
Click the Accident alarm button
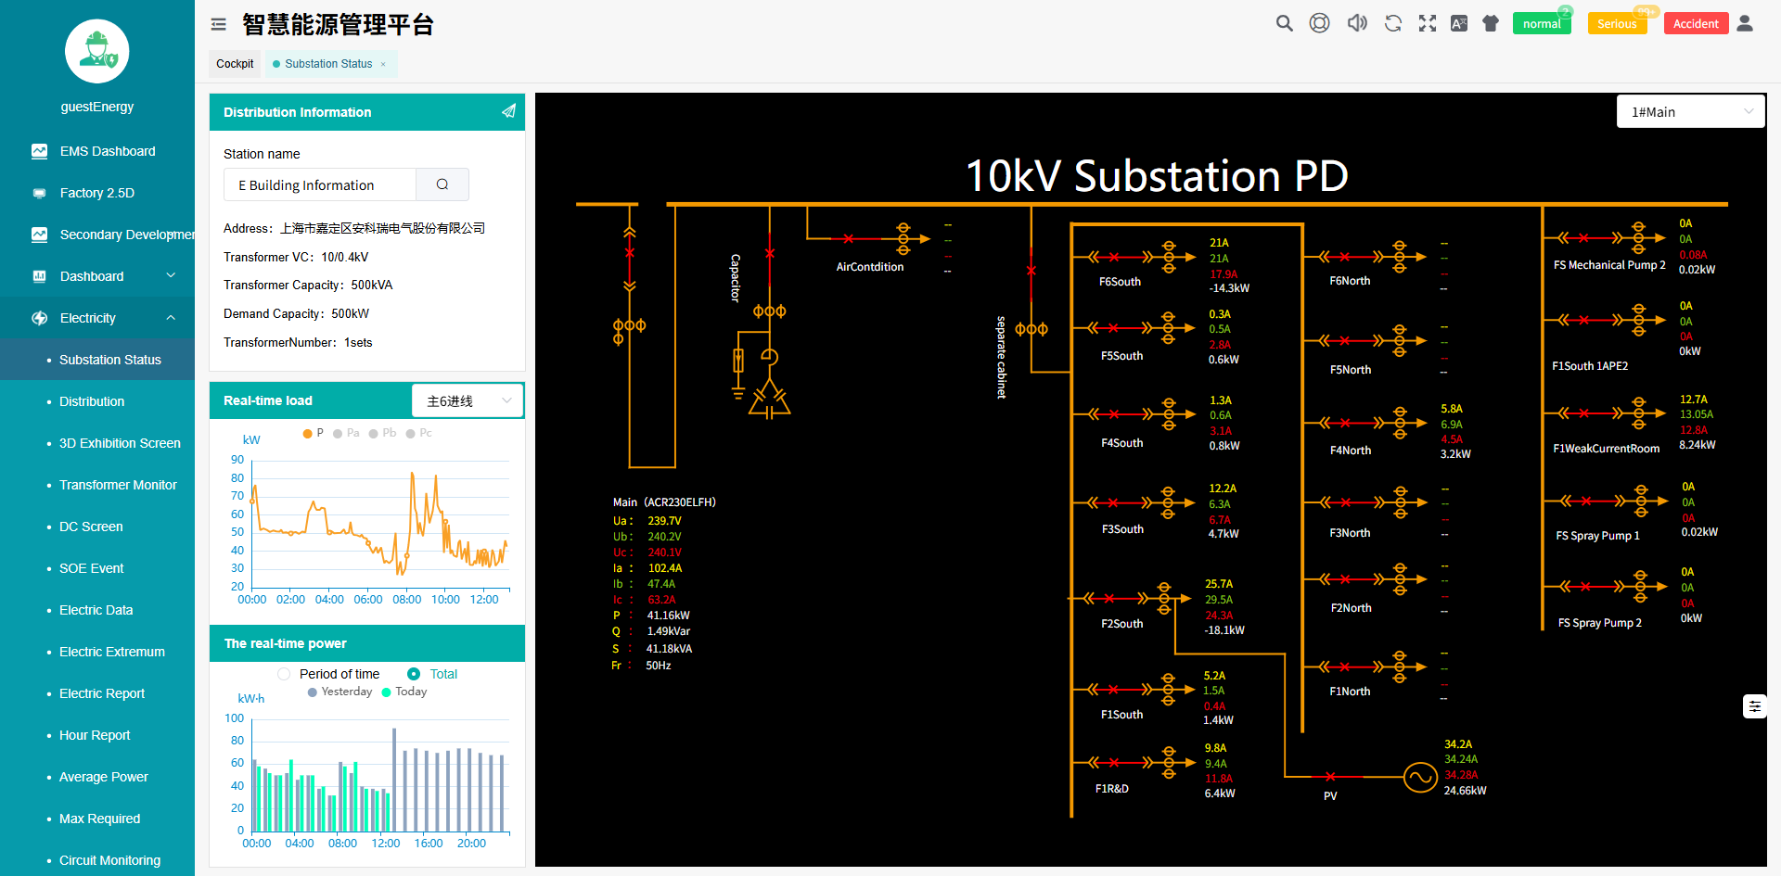tap(1696, 23)
